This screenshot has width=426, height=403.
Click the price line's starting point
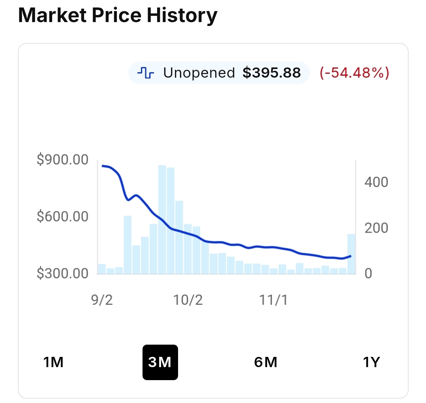(x=102, y=166)
